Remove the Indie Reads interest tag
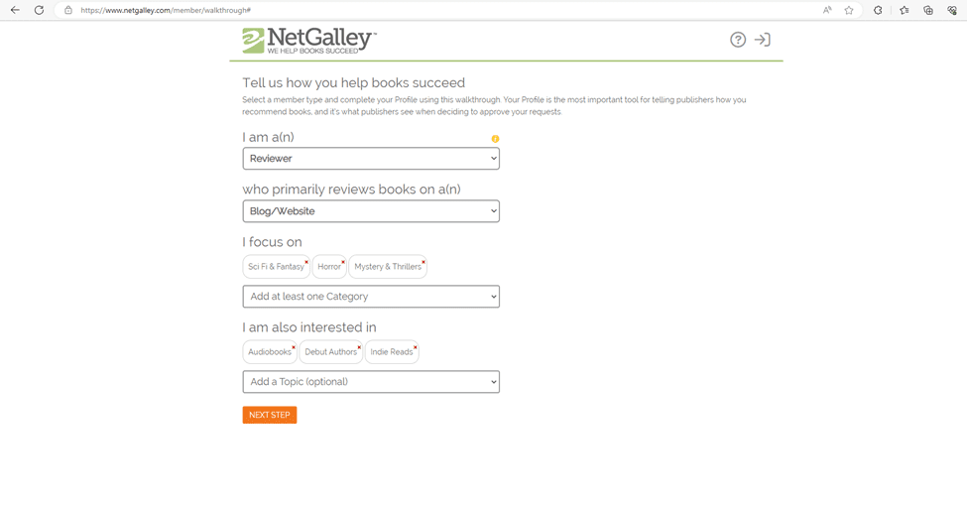The height and width of the screenshot is (509, 967). (416, 346)
